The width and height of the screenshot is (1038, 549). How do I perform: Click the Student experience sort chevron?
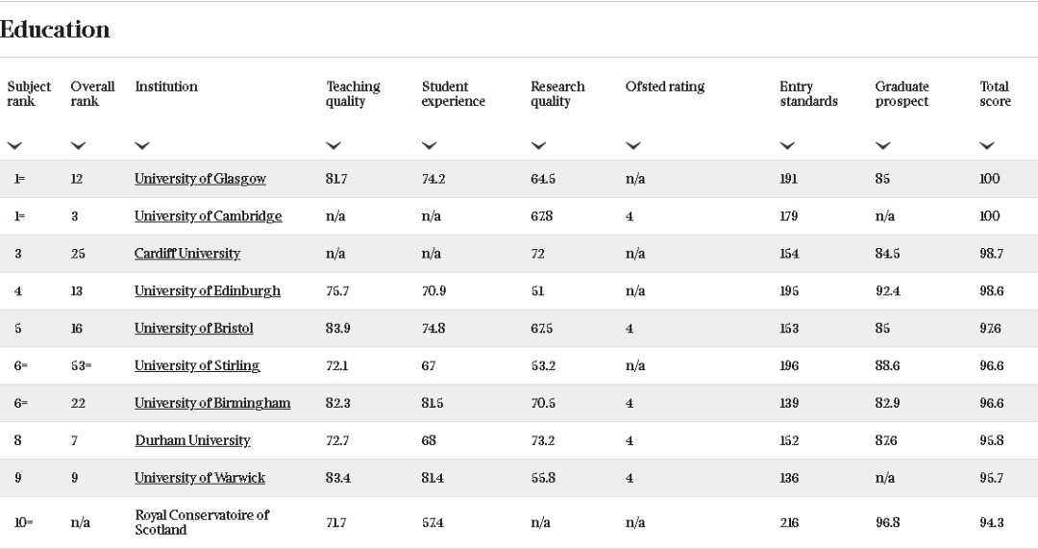pyautogui.click(x=429, y=146)
